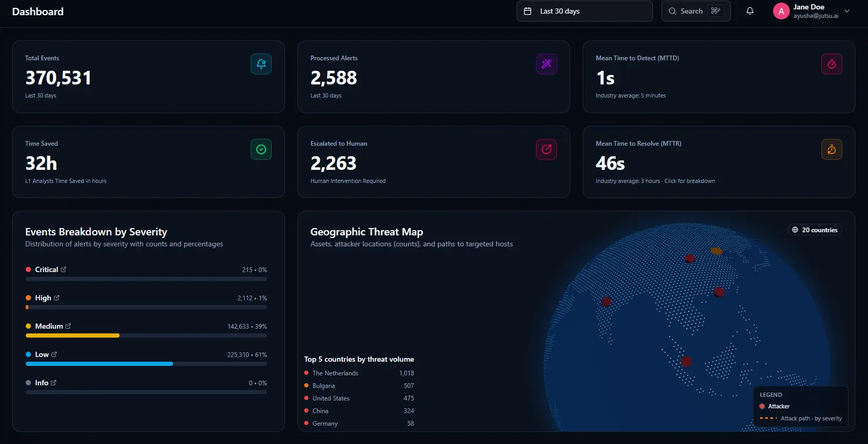The height and width of the screenshot is (444, 868).
Task: Open Critical severity external link icon
Action: point(63,269)
